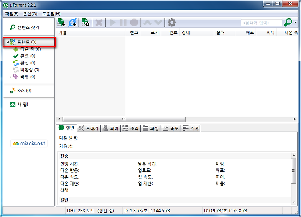
Task: Click the Remove torrent X icon
Action: coord(99,23)
